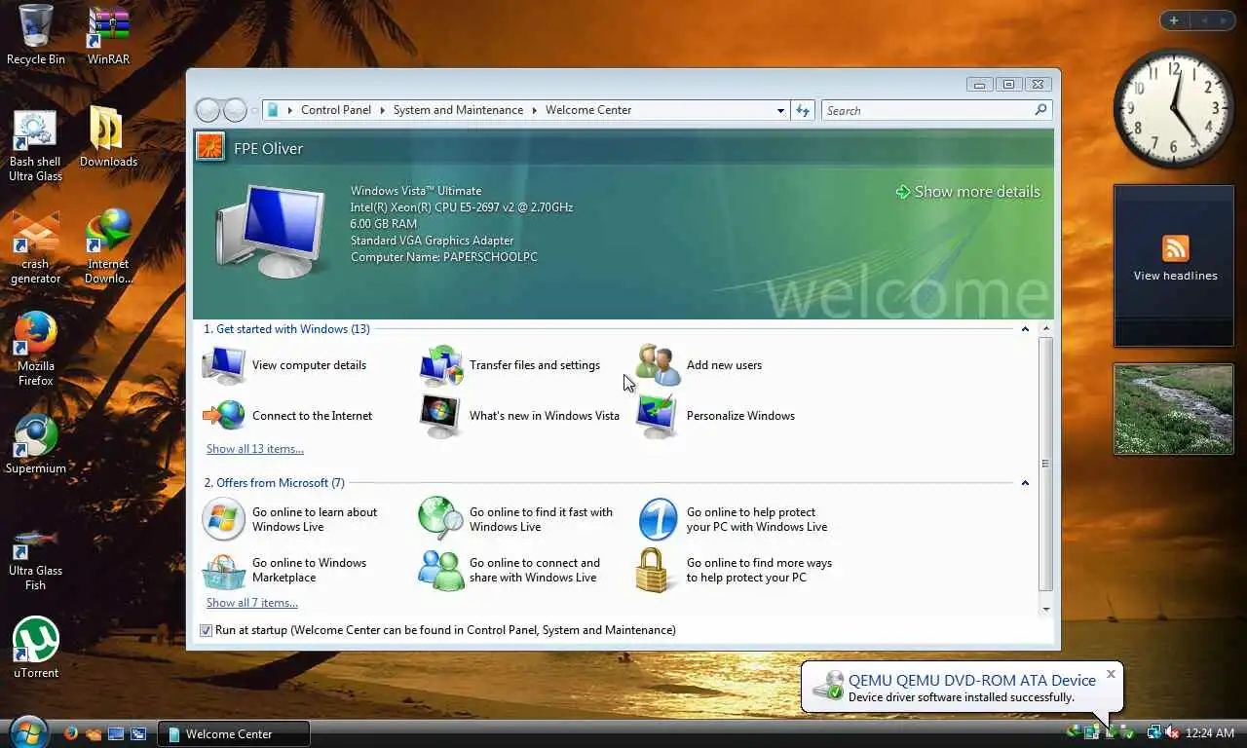
Task: Click the analog clock gadget
Action: coord(1173,108)
